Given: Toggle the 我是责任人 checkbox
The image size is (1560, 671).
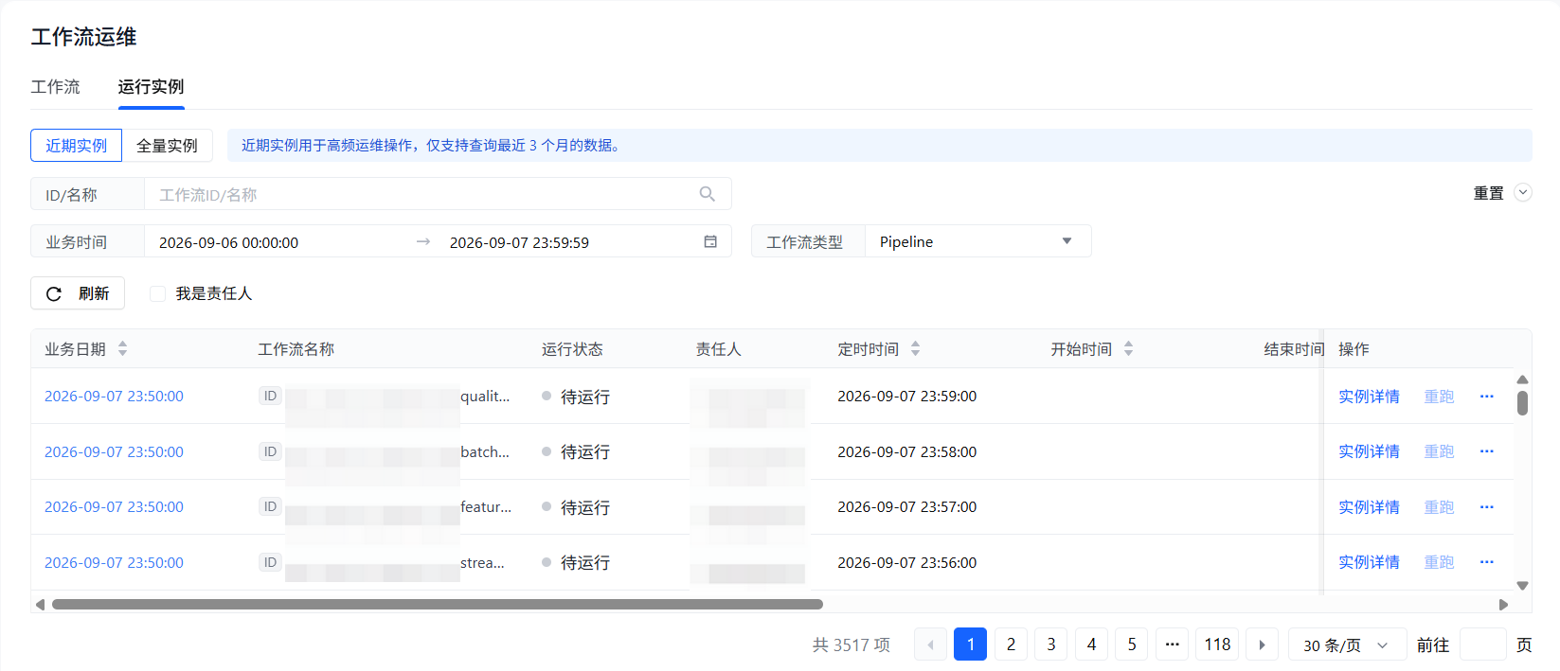Looking at the screenshot, I should [157, 293].
